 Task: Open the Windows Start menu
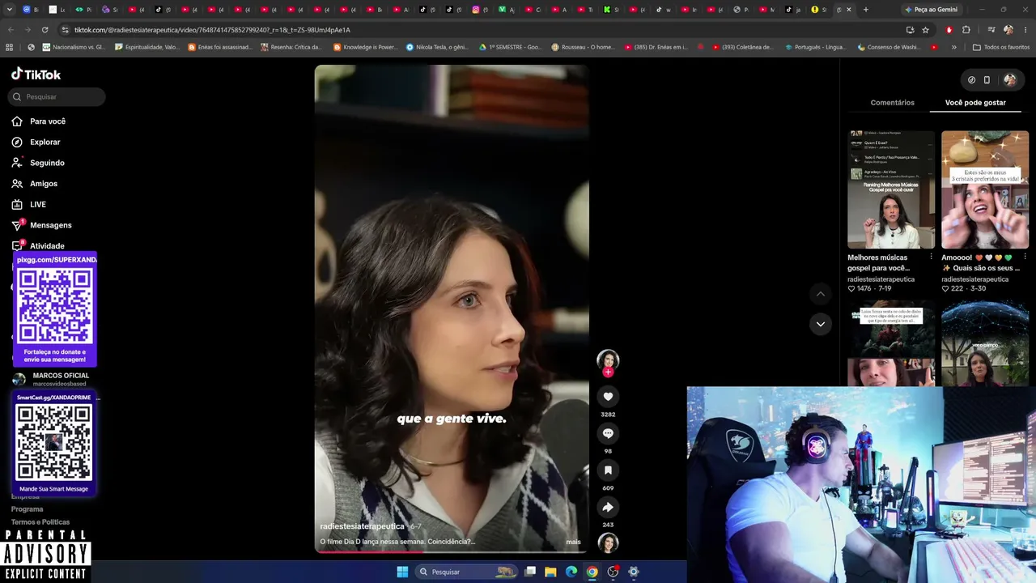[x=402, y=572]
